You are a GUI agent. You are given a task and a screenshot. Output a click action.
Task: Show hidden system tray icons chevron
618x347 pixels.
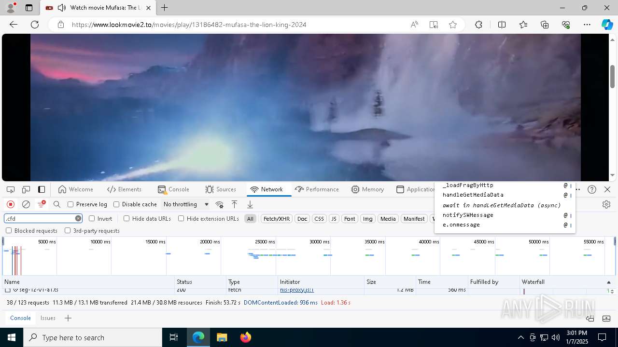tap(520, 337)
